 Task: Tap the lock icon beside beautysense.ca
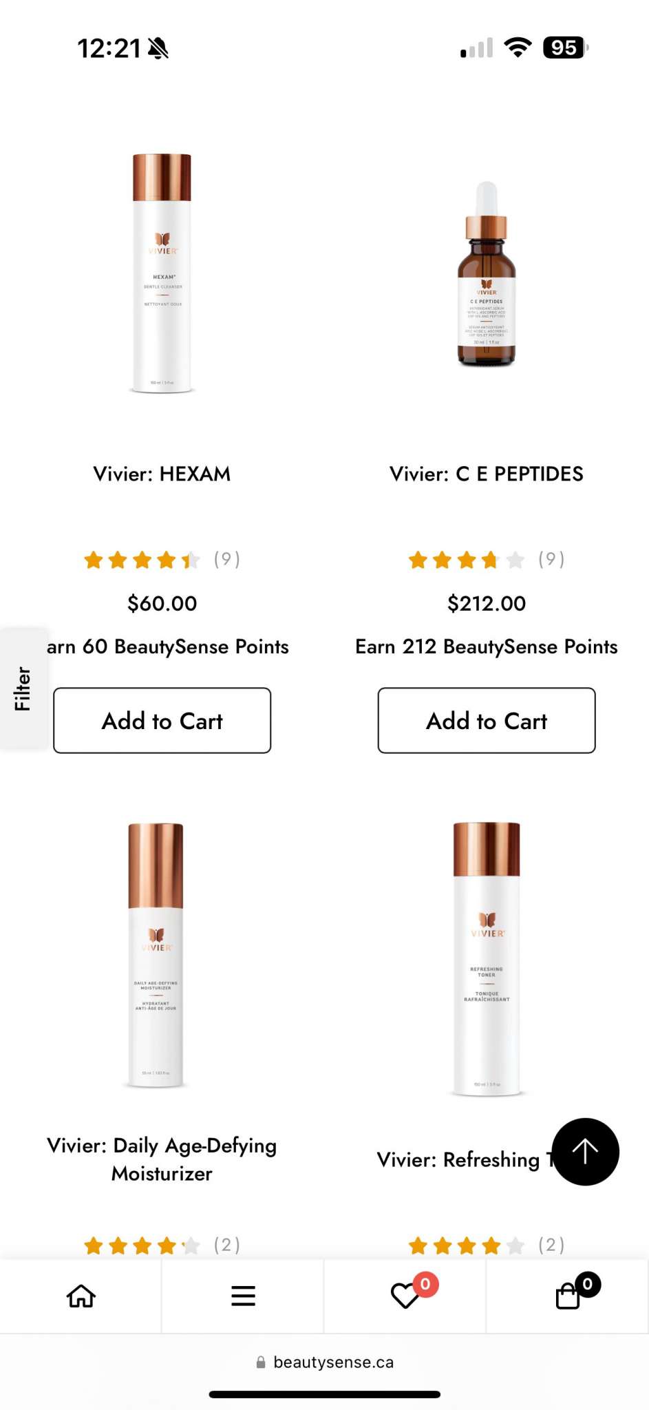coord(261,1362)
